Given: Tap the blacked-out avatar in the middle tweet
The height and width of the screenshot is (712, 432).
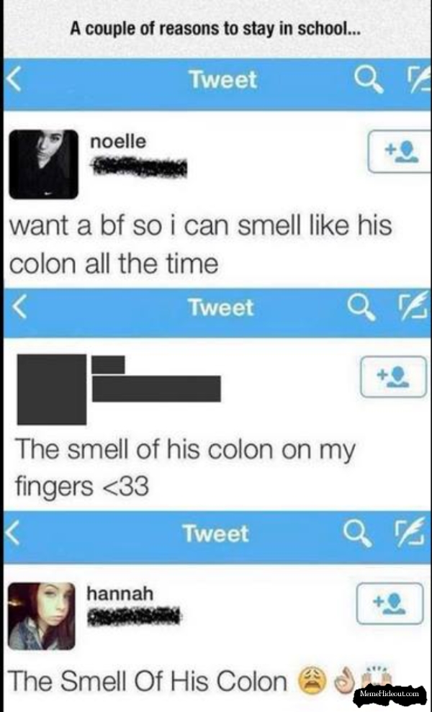Looking at the screenshot, I should 52,389.
